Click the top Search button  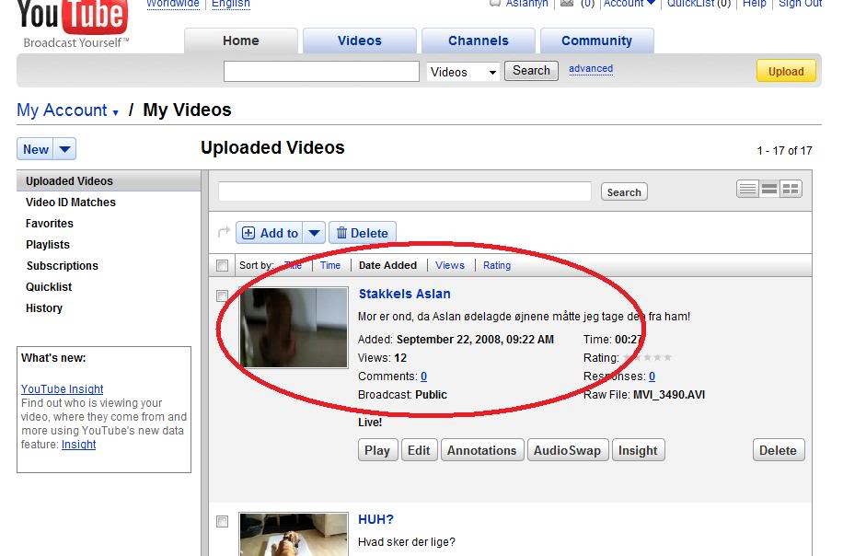click(531, 71)
